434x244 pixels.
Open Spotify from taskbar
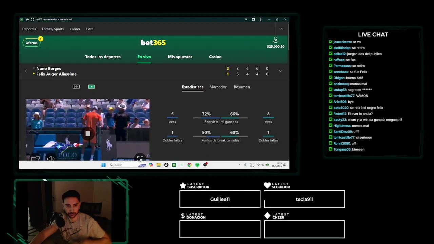click(x=197, y=165)
